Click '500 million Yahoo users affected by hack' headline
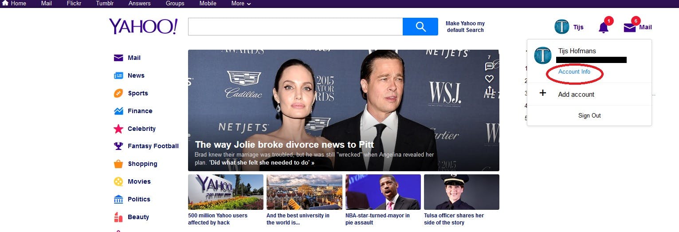679x232 pixels. tap(218, 219)
